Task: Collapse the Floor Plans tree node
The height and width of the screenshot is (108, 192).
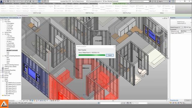Action: coord(3,22)
